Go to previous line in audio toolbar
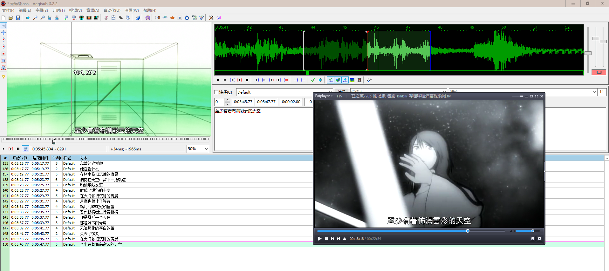The height and width of the screenshot is (271, 609). tap(218, 80)
